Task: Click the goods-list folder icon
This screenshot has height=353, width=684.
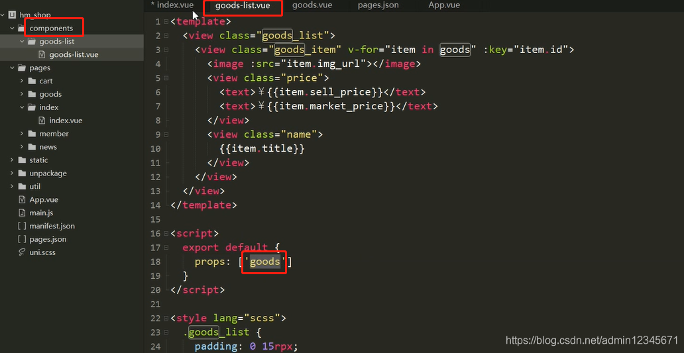Action: [31, 42]
